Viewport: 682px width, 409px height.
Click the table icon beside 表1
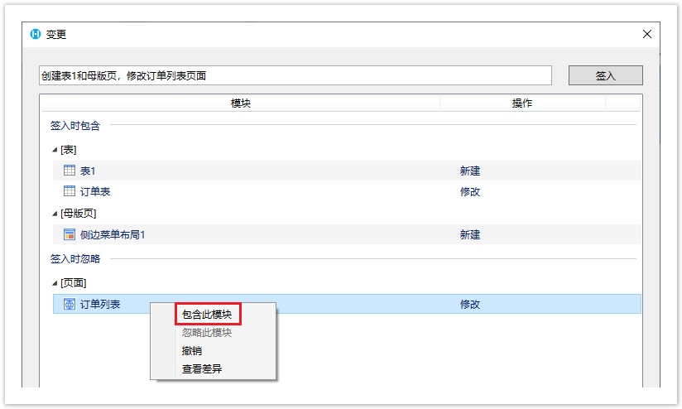(70, 171)
